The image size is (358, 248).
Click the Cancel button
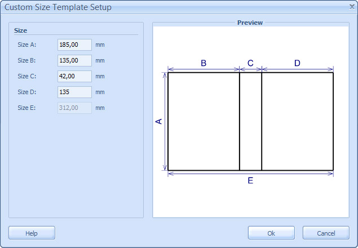click(326, 233)
